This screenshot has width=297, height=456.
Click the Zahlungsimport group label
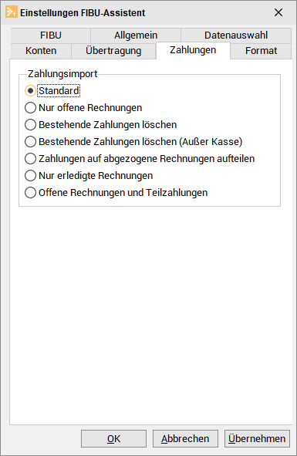click(62, 74)
